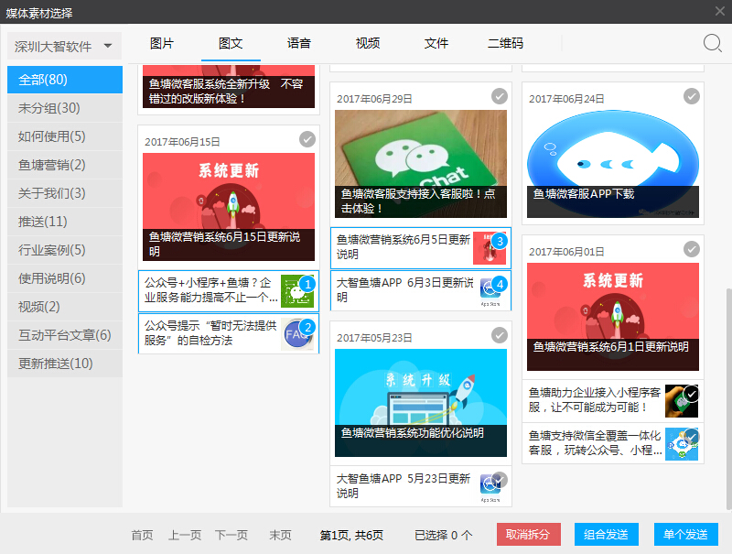Screen dimensions: 732x554
Task: Select the 推送(11) group
Action: coord(65,222)
